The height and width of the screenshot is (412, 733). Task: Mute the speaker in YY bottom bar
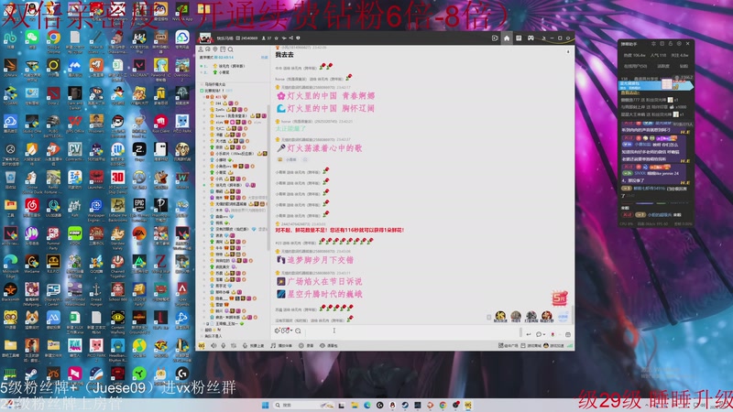(213, 346)
